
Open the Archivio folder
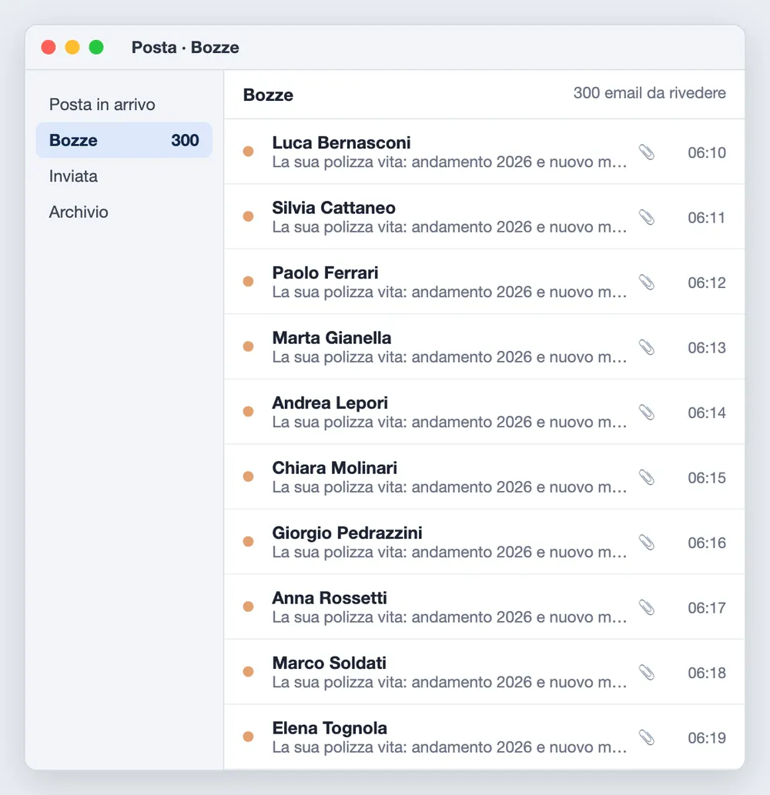[124, 212]
